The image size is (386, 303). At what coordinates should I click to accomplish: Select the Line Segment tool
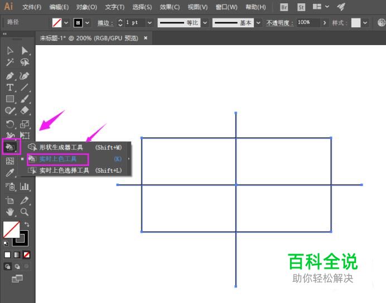tap(25, 87)
